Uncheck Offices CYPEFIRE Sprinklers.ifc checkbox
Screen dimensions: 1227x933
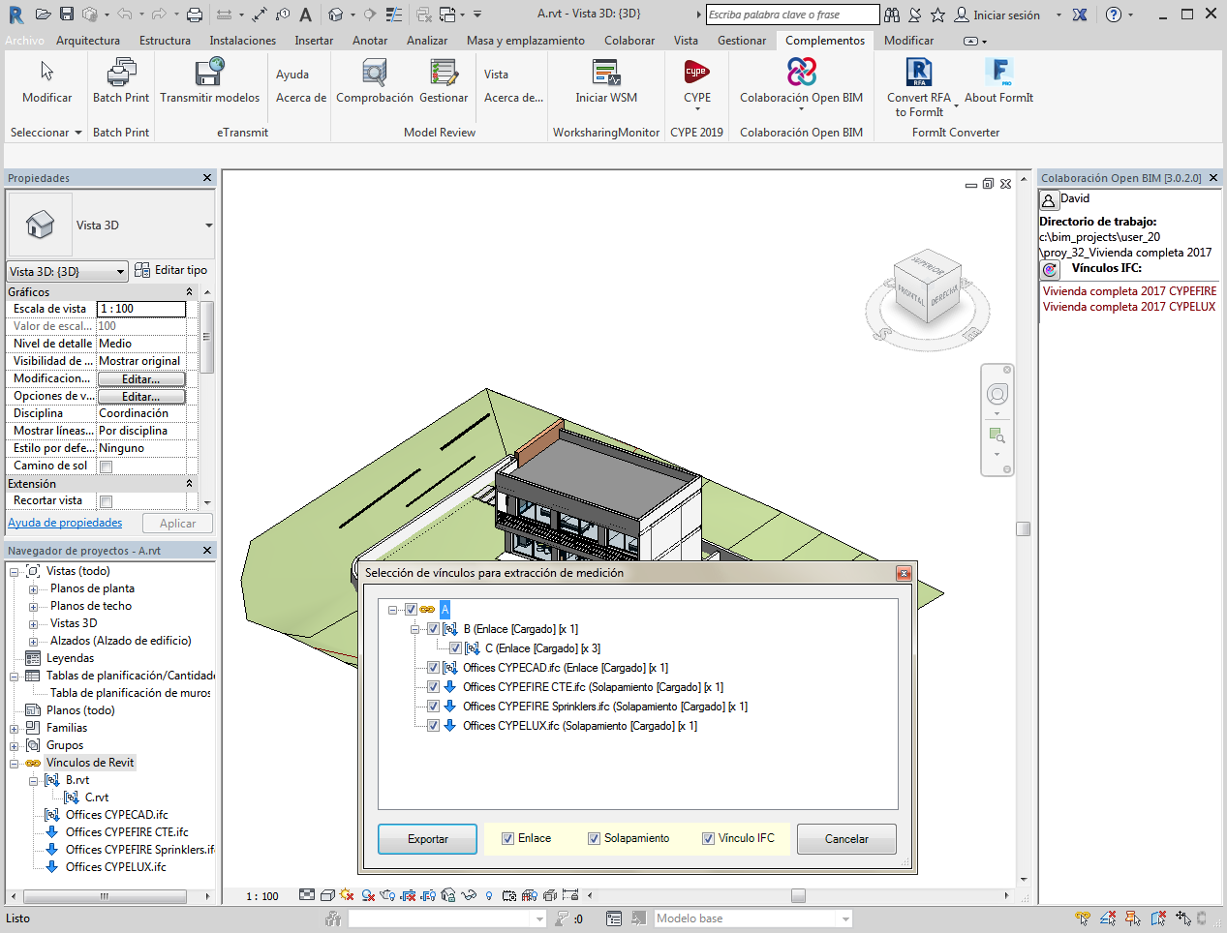point(433,707)
